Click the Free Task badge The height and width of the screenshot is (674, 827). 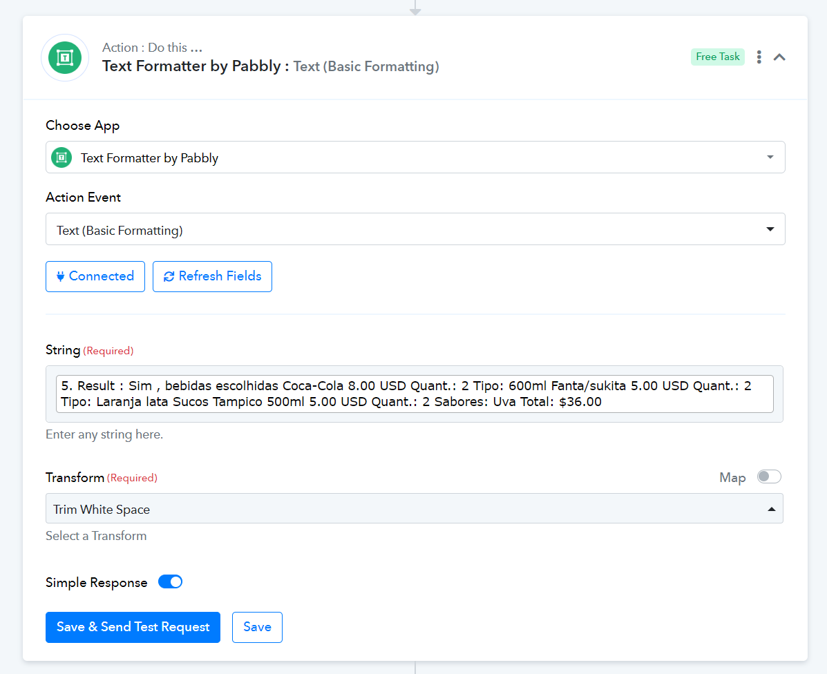(x=717, y=57)
